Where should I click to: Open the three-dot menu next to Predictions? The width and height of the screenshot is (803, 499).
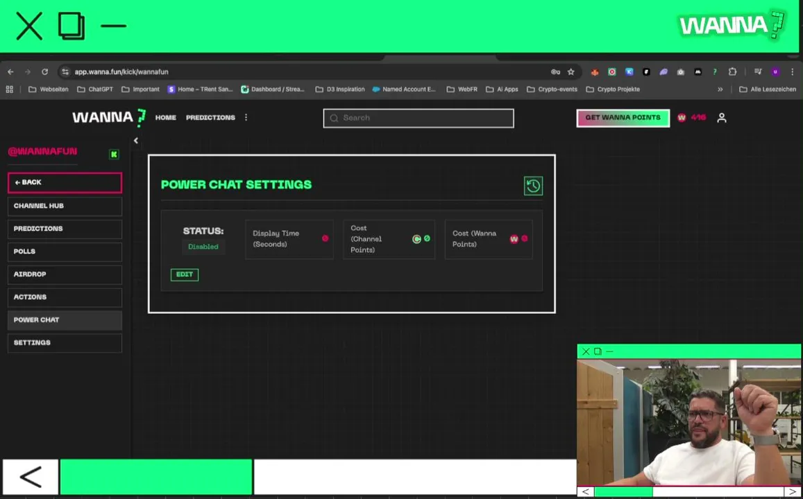[x=246, y=117]
